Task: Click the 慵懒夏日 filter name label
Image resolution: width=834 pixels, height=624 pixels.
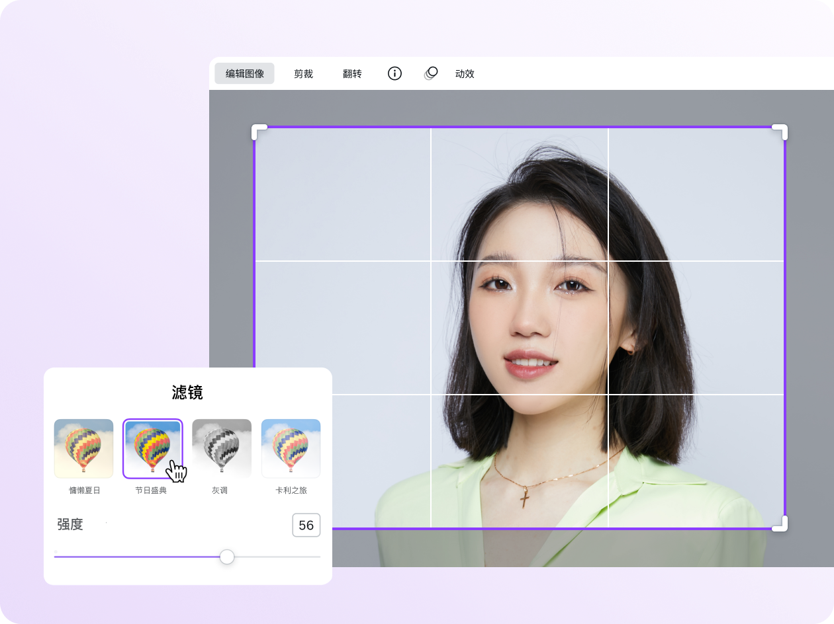Action: [85, 490]
